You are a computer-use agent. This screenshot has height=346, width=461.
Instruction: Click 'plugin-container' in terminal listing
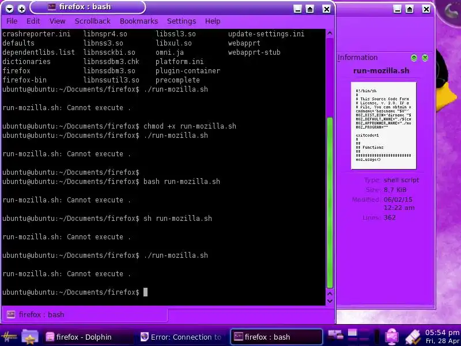[x=188, y=71]
